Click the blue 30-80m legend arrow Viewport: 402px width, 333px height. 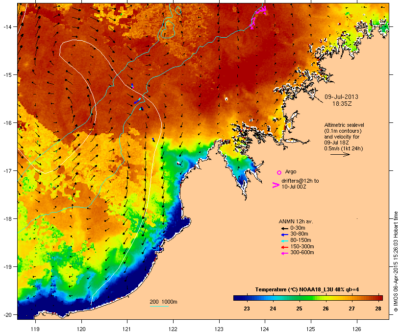click(x=284, y=235)
